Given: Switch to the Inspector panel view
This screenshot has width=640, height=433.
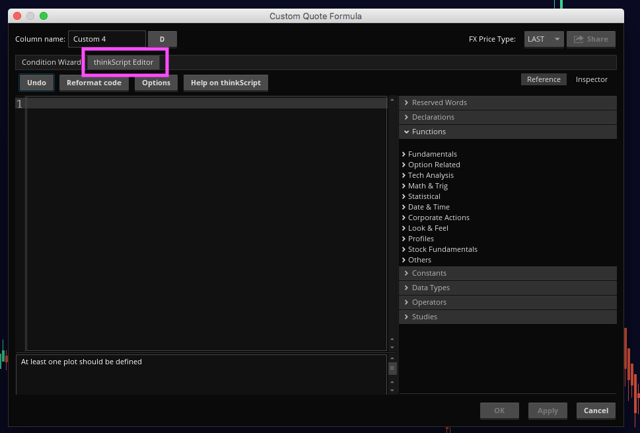Looking at the screenshot, I should coord(591,79).
